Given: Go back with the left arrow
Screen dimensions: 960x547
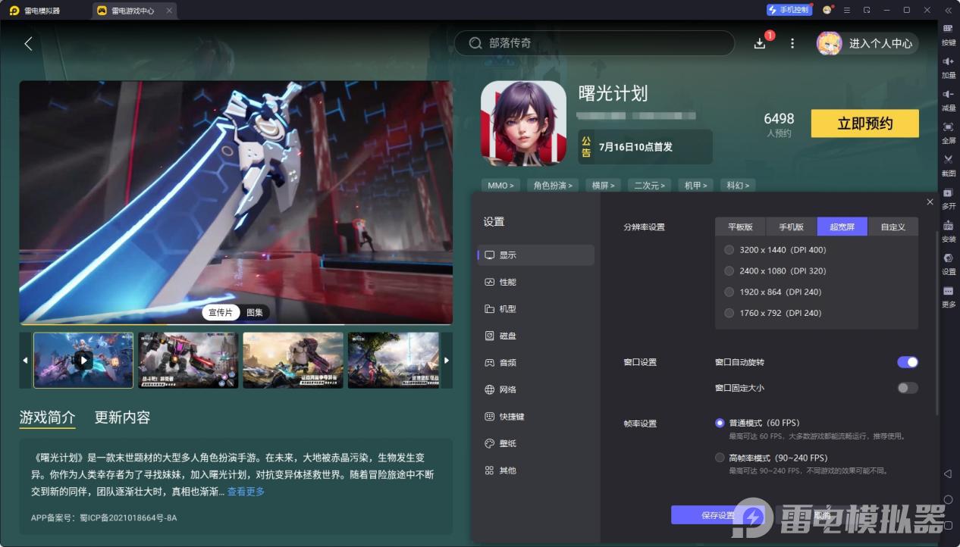Looking at the screenshot, I should (28, 43).
